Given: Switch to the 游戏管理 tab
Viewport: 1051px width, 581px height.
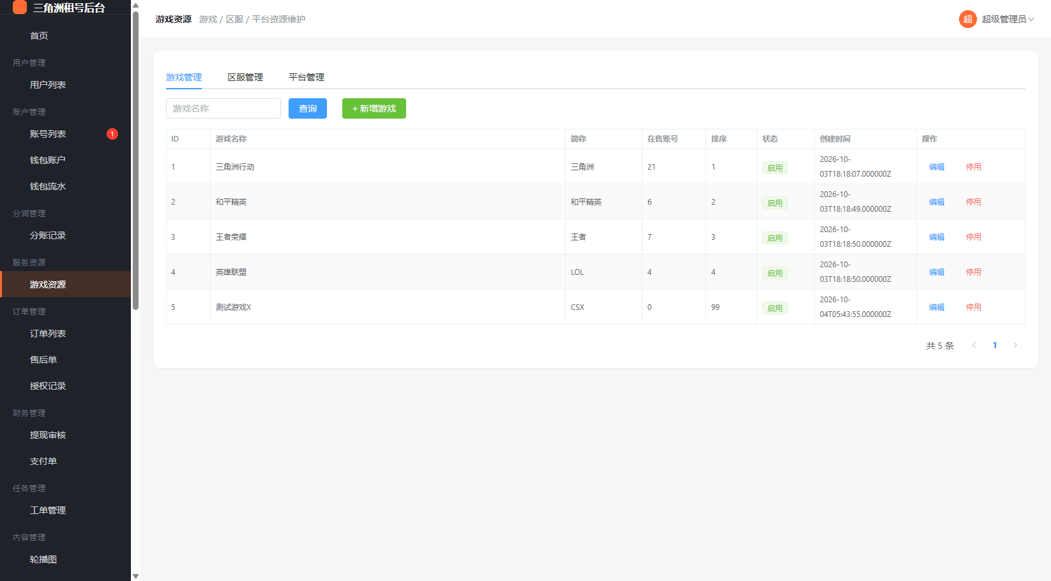Looking at the screenshot, I should [184, 77].
